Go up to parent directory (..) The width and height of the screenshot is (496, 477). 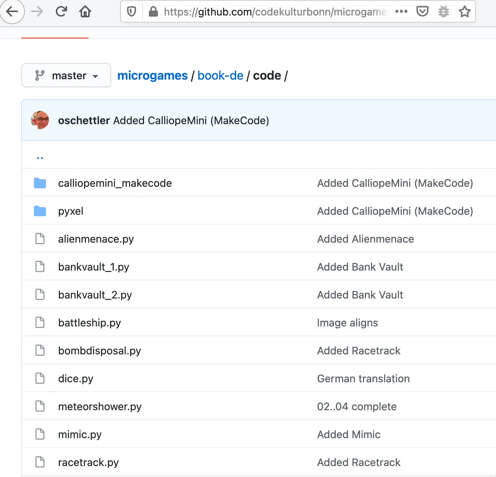tap(40, 157)
